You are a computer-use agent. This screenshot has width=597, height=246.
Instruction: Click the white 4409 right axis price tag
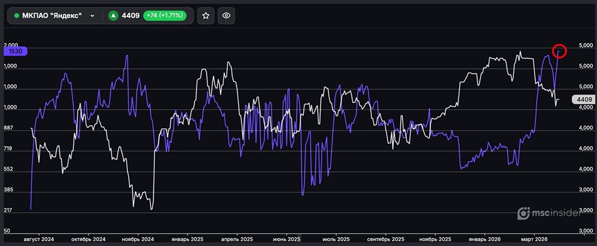coord(581,99)
